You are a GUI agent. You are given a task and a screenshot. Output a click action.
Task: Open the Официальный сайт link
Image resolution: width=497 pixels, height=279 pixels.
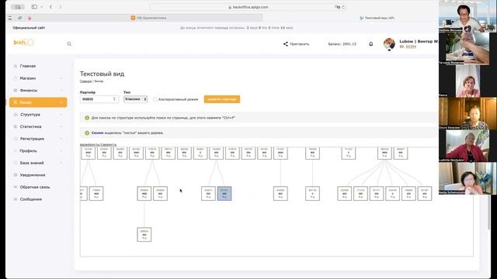[x=29, y=28]
